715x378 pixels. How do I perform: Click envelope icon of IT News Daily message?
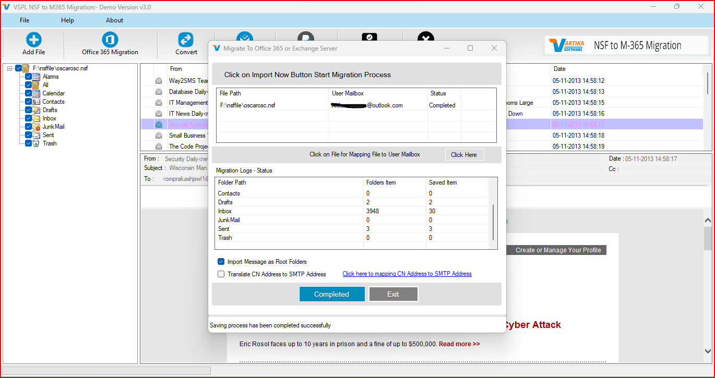[x=159, y=114]
